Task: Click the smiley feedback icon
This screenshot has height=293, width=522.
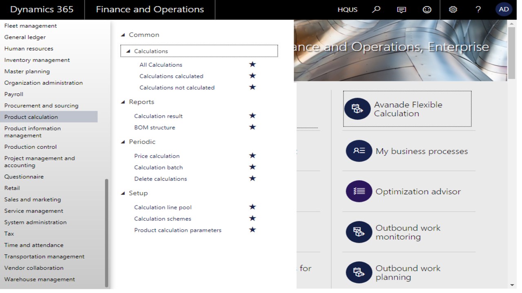Action: 427,9
